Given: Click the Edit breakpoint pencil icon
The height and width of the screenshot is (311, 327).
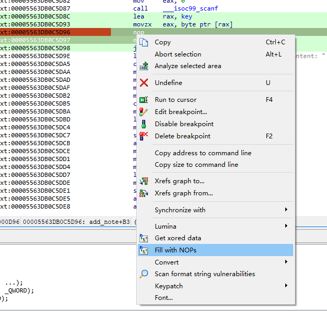Looking at the screenshot, I should [x=144, y=112].
